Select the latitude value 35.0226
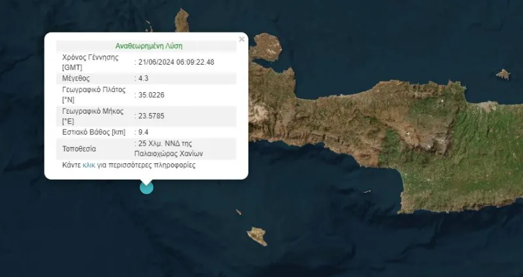This screenshot has height=277, width=523. tap(152, 95)
